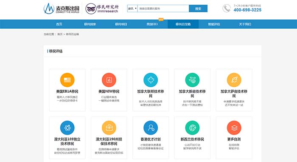Click the 澳大利亚189独立技术移民 atom icon
Viewport: 297px width, 162px height.
tap(67, 128)
